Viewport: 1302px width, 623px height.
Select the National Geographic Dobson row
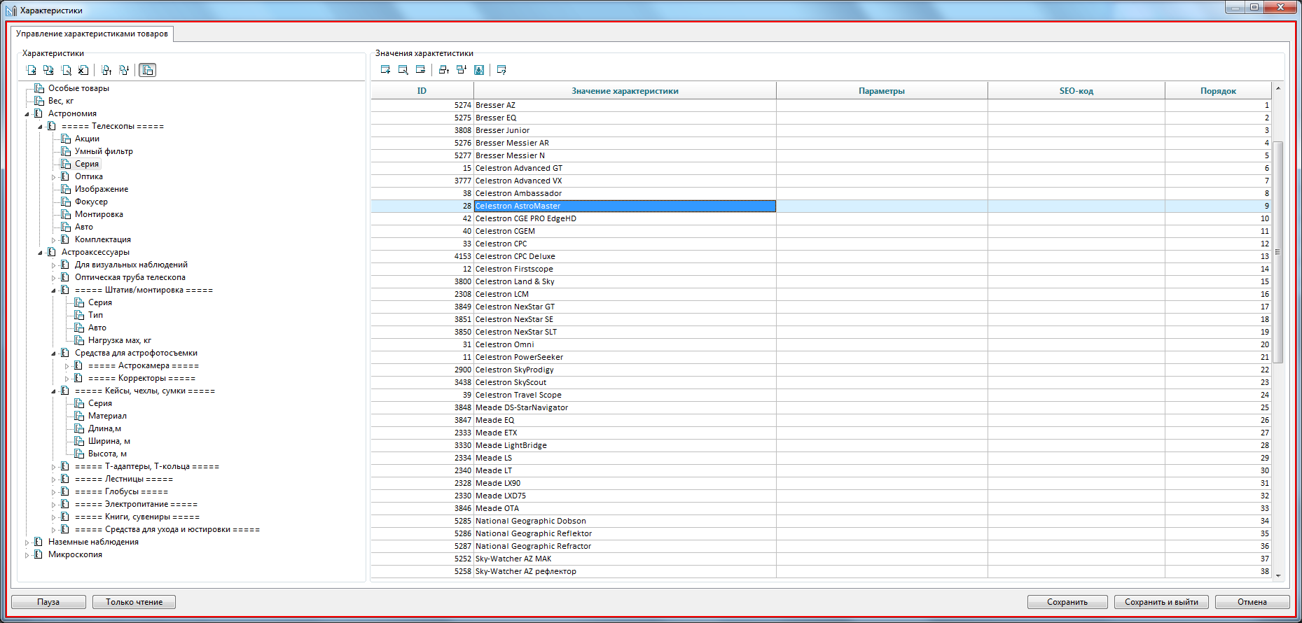click(821, 521)
